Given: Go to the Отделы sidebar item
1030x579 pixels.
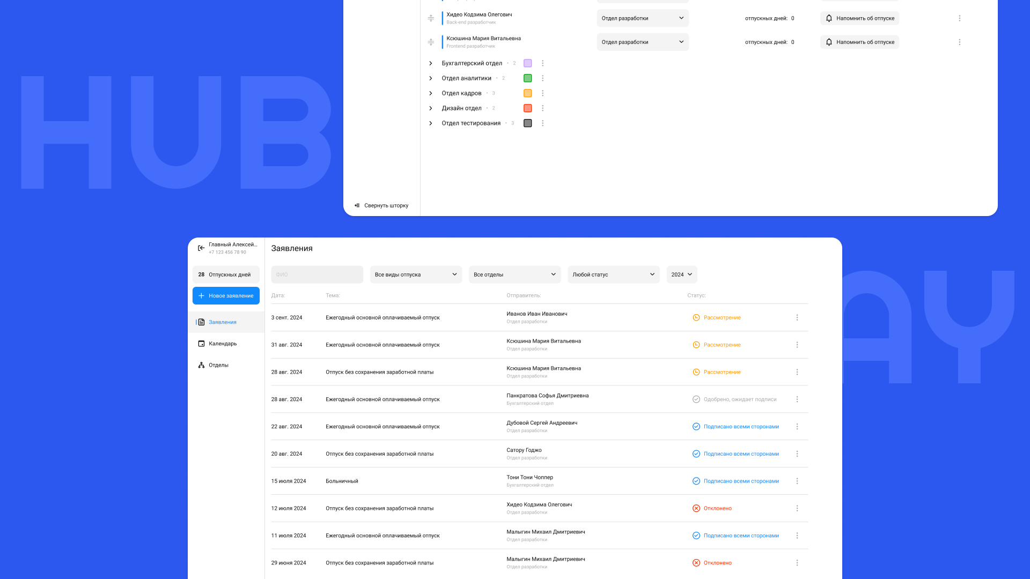Looking at the screenshot, I should [218, 365].
